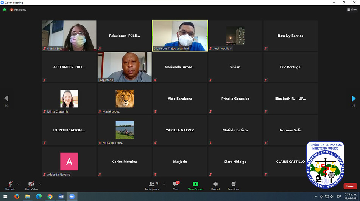Image resolution: width=360 pixels, height=201 pixels.
Task: Select the Relaciones Públi... participant tile
Action: 125,36
